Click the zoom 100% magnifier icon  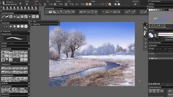(145, 12)
